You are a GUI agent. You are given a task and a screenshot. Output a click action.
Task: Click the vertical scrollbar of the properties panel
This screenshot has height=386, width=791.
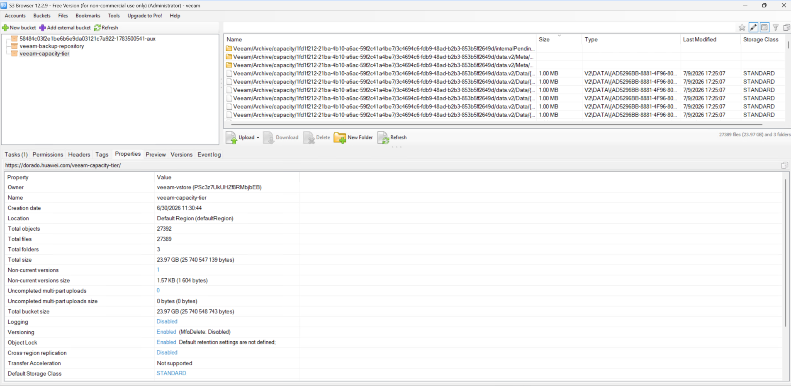point(786,253)
